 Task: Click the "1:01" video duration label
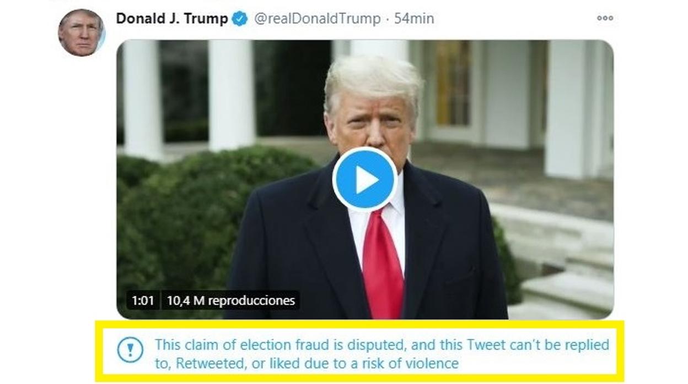pyautogui.click(x=142, y=300)
